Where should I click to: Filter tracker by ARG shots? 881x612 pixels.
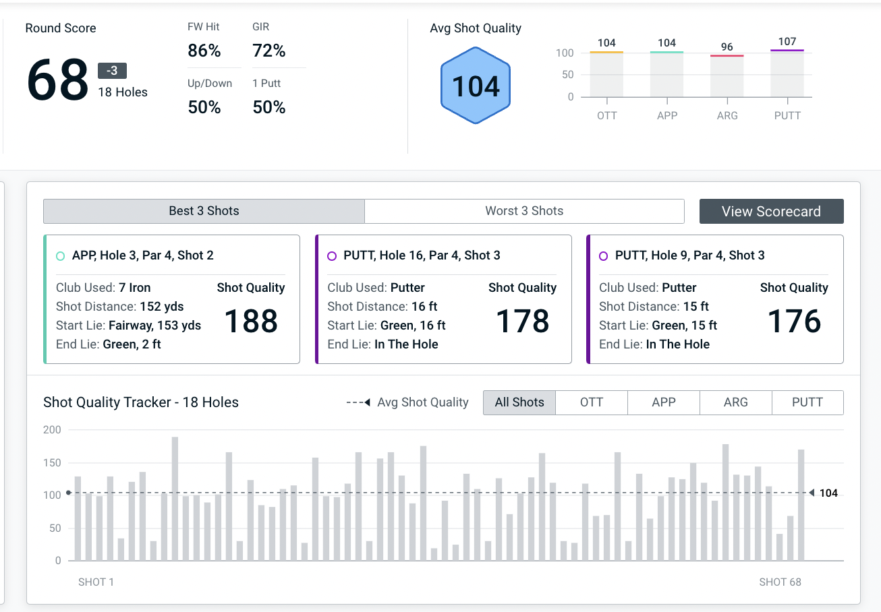(x=735, y=402)
